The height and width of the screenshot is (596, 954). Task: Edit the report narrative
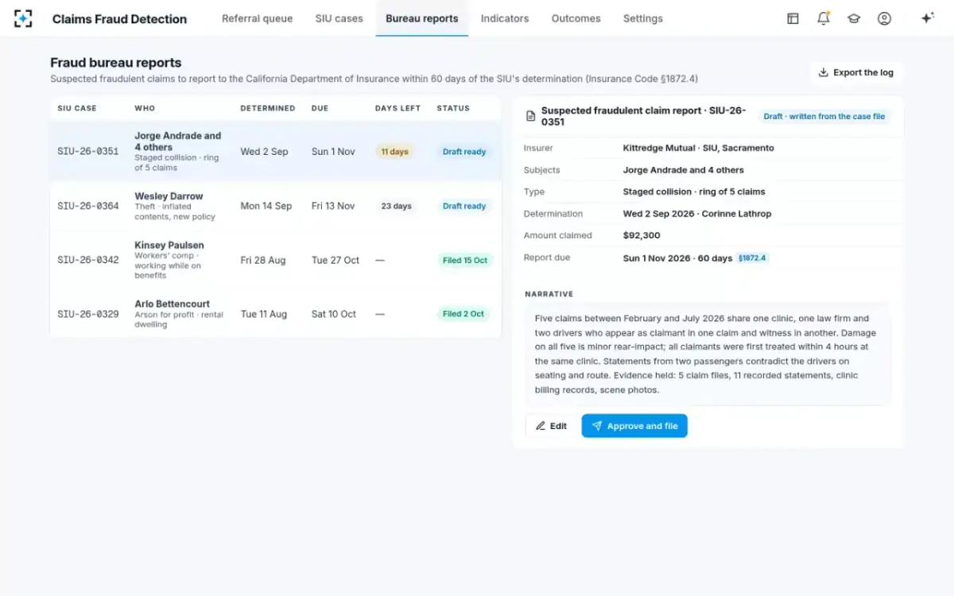pyautogui.click(x=551, y=426)
